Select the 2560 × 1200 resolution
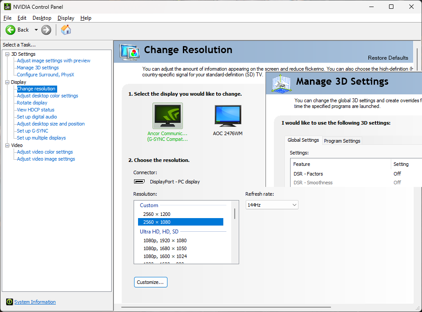Viewport: 422px width, 312px height. coord(181,214)
